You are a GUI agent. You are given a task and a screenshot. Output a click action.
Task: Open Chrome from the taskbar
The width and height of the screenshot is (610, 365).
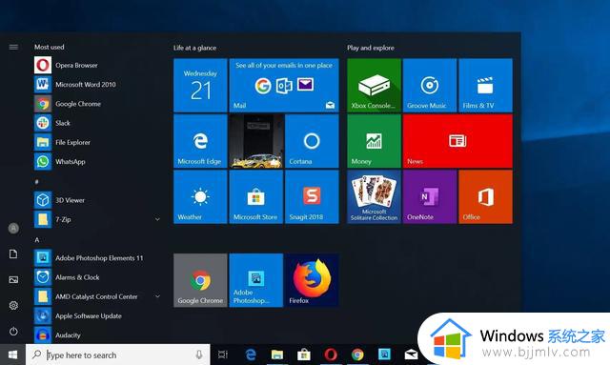(x=357, y=355)
